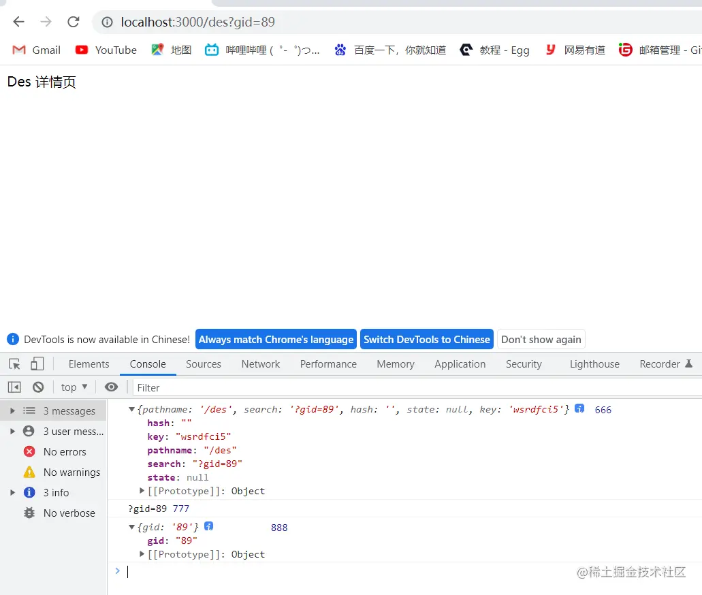
Task: Open the 百度一下 bookmark
Action: (x=390, y=50)
